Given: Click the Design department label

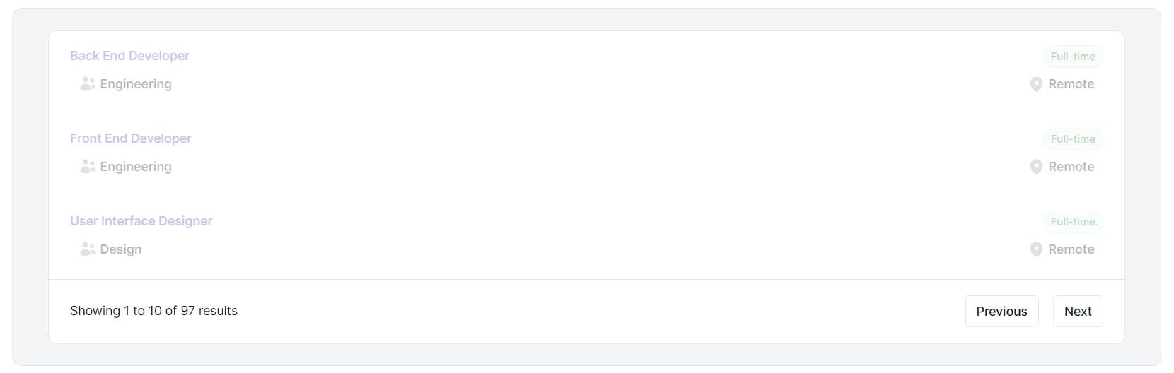Looking at the screenshot, I should pyautogui.click(x=121, y=249).
